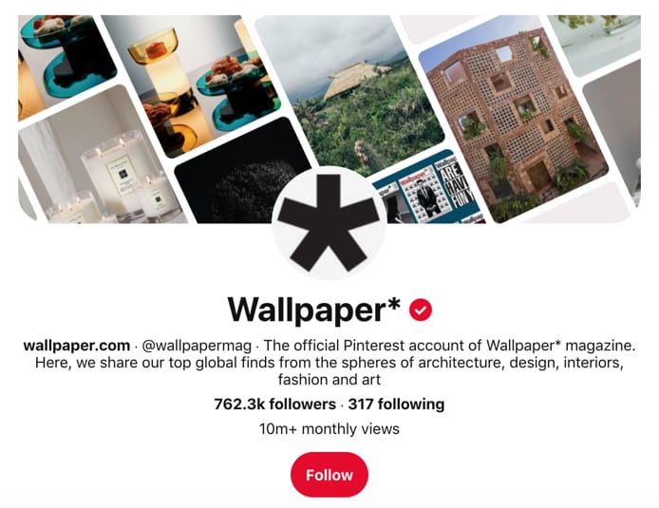View the 762.3k followers list
Viewport: 659px width, 508px height.
coord(274,404)
